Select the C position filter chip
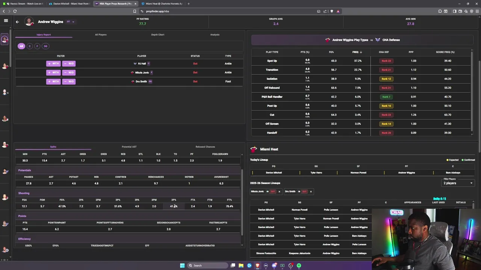Viewport: 481px width, 270px height. pos(30,46)
